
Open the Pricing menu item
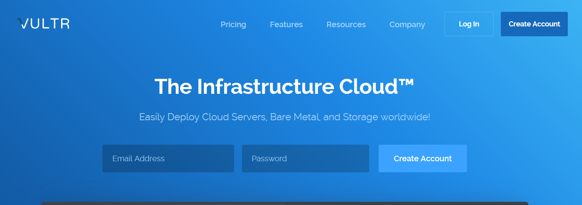tap(233, 24)
